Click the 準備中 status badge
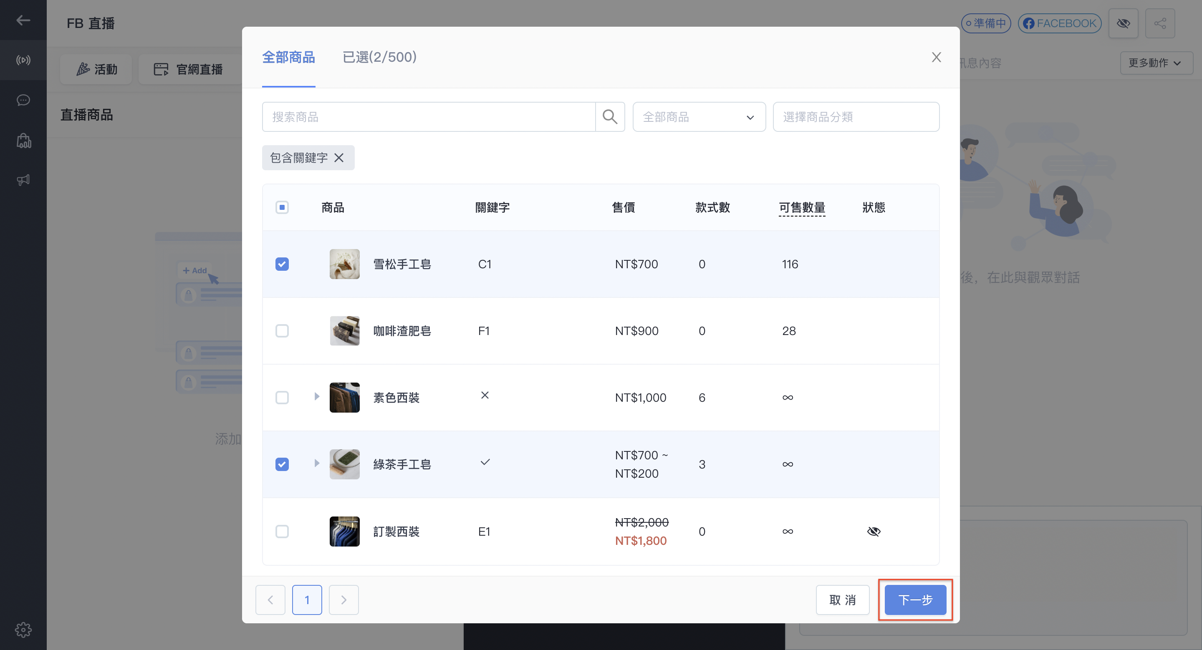The image size is (1202, 650). coord(986,23)
